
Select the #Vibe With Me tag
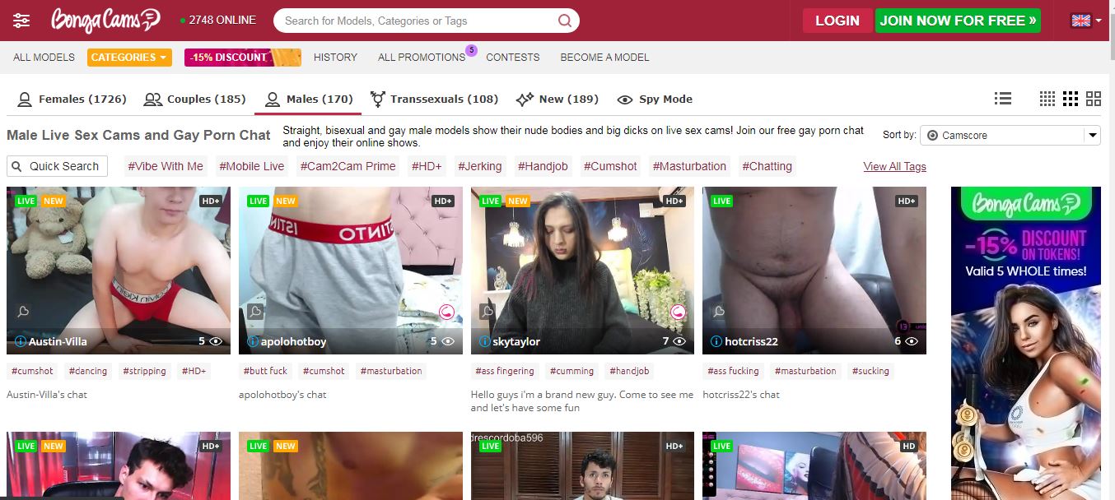click(x=165, y=166)
